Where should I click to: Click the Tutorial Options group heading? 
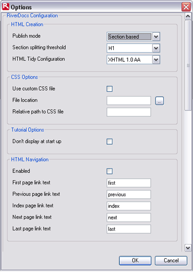[28, 130]
